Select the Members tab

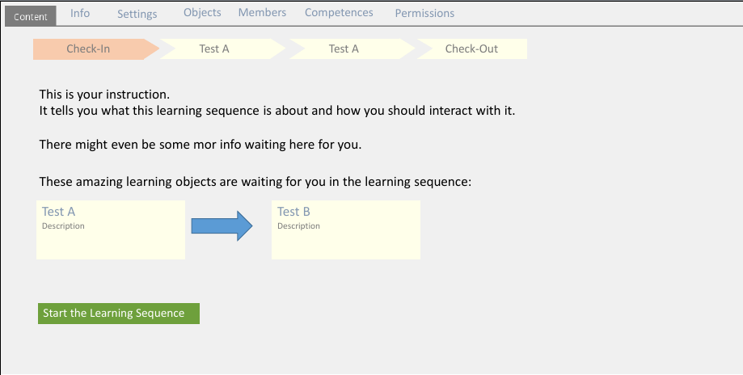click(262, 13)
